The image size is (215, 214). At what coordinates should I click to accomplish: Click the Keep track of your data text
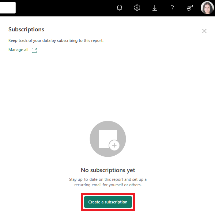click(56, 40)
